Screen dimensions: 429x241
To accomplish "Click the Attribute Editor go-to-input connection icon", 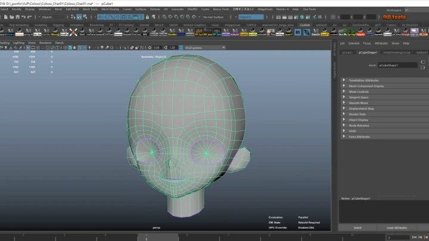I will point(423,62).
